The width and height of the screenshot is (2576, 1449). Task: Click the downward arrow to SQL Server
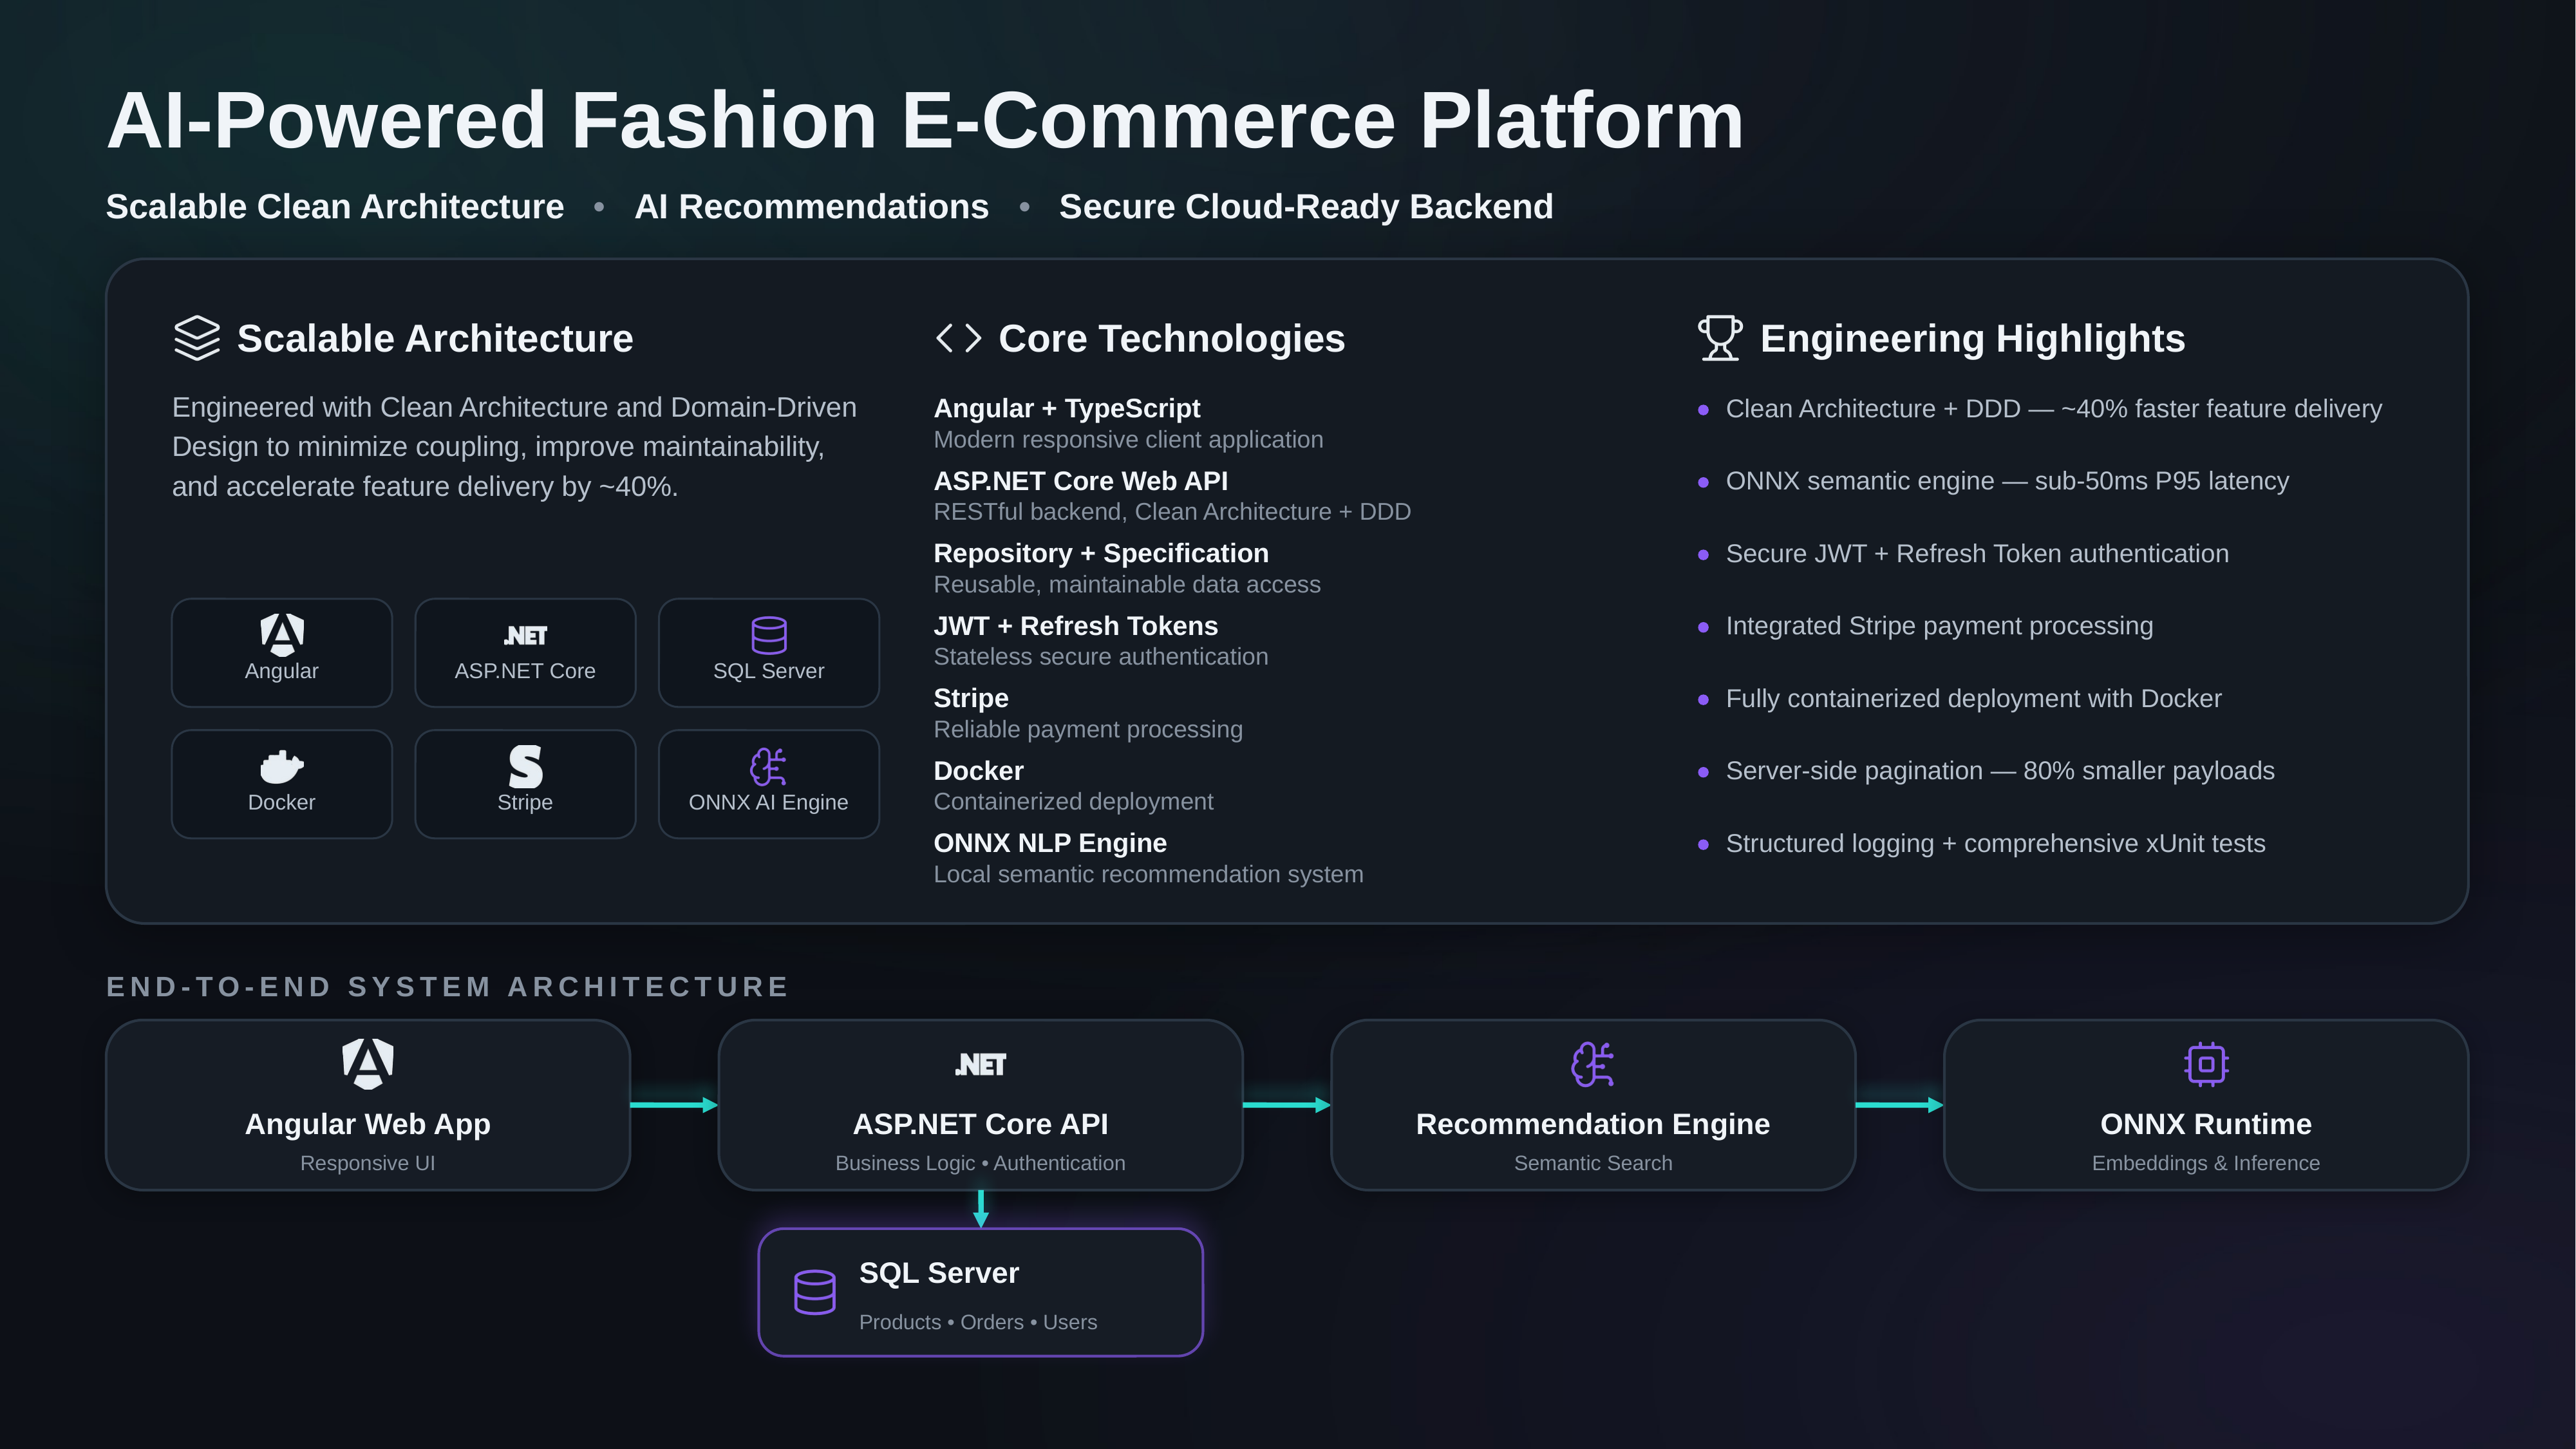coord(981,1209)
